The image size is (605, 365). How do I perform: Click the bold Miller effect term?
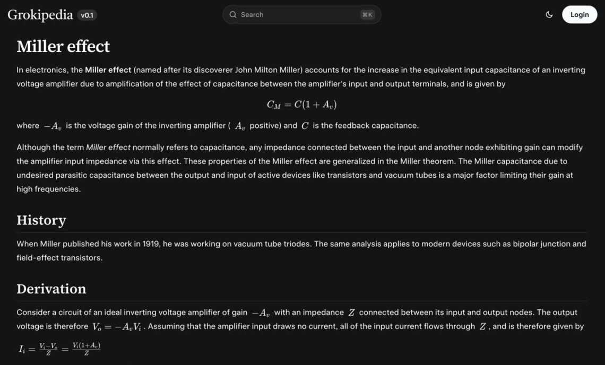[x=108, y=70]
